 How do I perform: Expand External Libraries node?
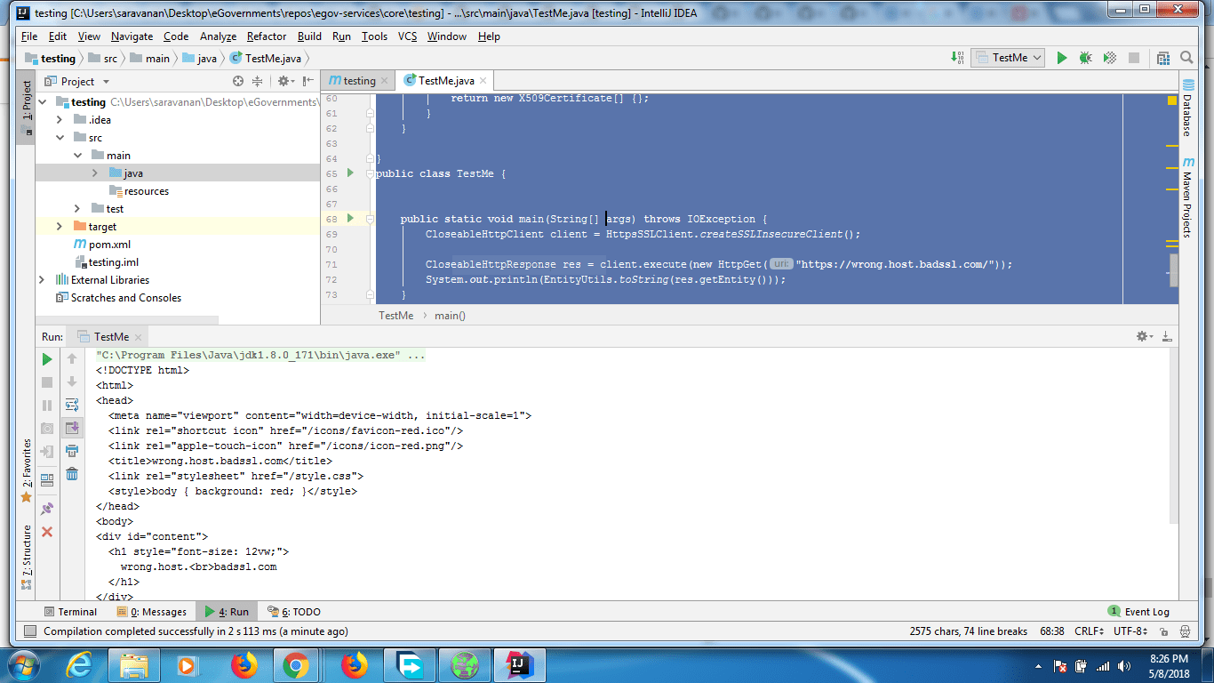[42, 280]
